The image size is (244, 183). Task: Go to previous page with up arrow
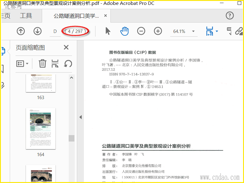[x=21, y=31]
